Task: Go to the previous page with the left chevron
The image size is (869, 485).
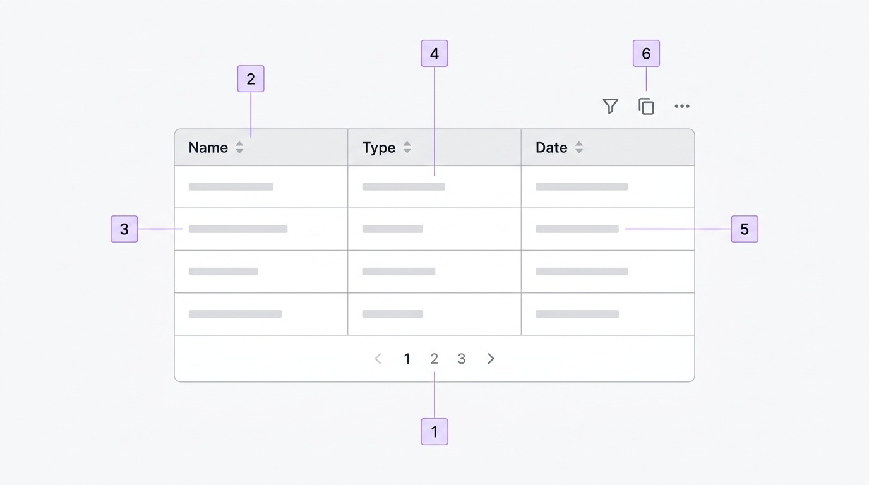Action: (378, 359)
